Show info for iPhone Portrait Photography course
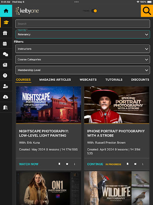153x205 pixels. click(x=143, y=164)
